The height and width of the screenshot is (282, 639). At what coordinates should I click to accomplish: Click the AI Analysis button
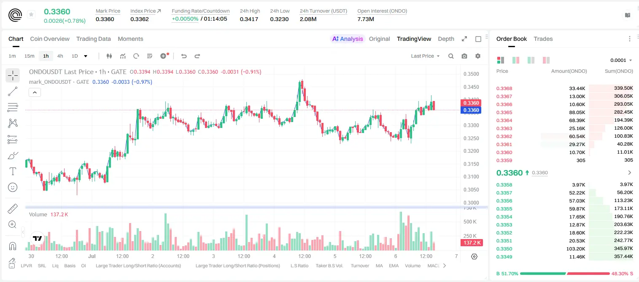point(348,39)
